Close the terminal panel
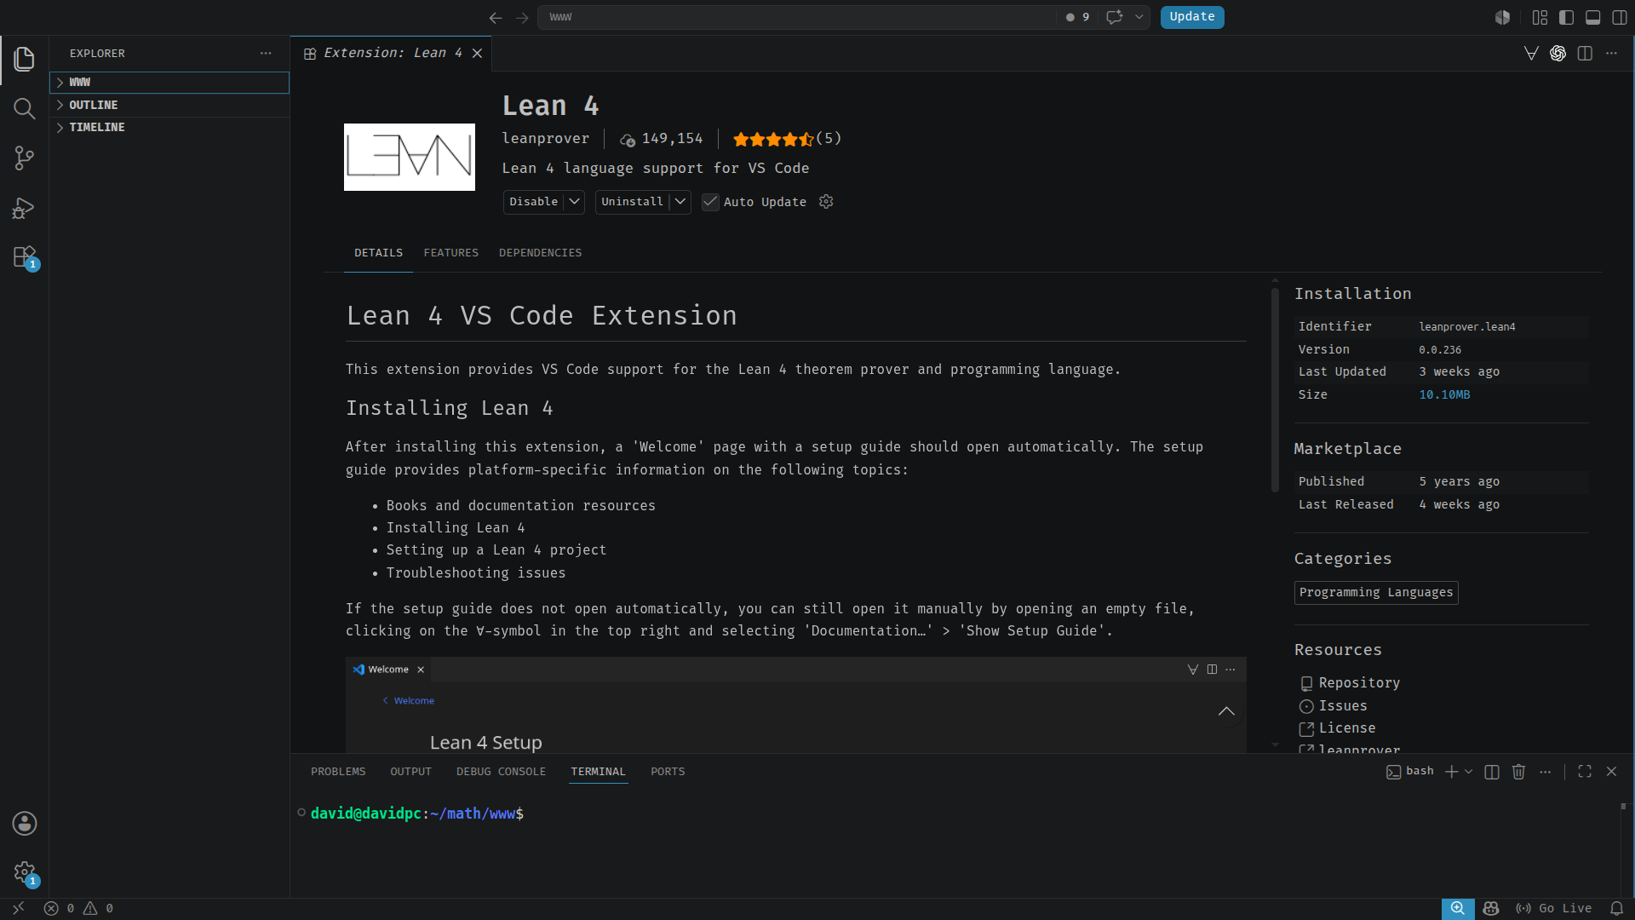 [x=1611, y=772]
